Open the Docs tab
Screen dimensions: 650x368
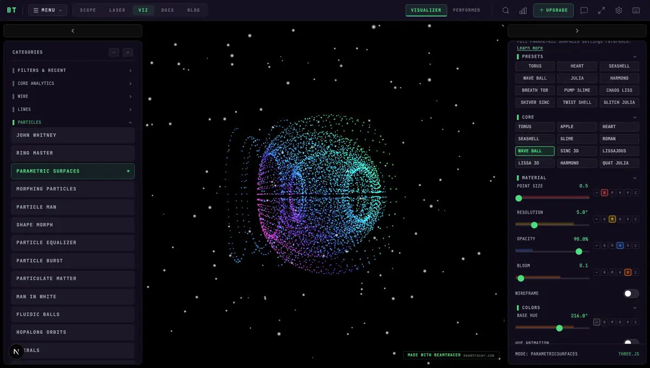coord(167,10)
